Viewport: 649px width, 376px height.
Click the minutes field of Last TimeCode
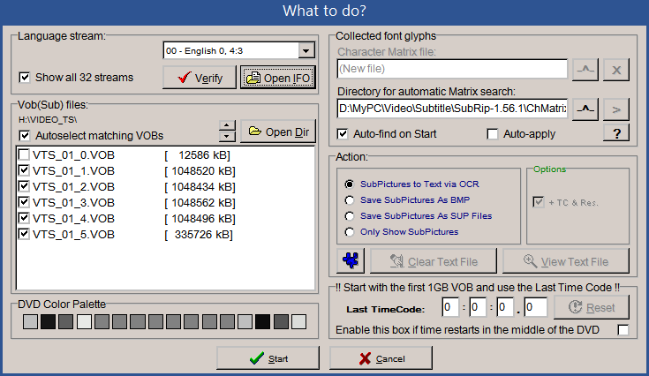click(477, 307)
